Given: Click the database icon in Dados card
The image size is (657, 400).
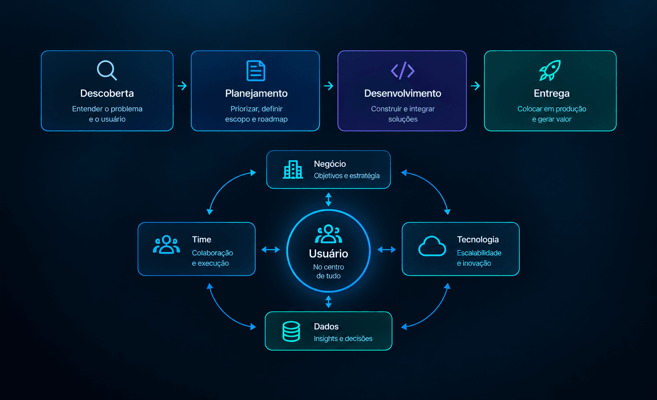Looking at the screenshot, I should (x=291, y=331).
